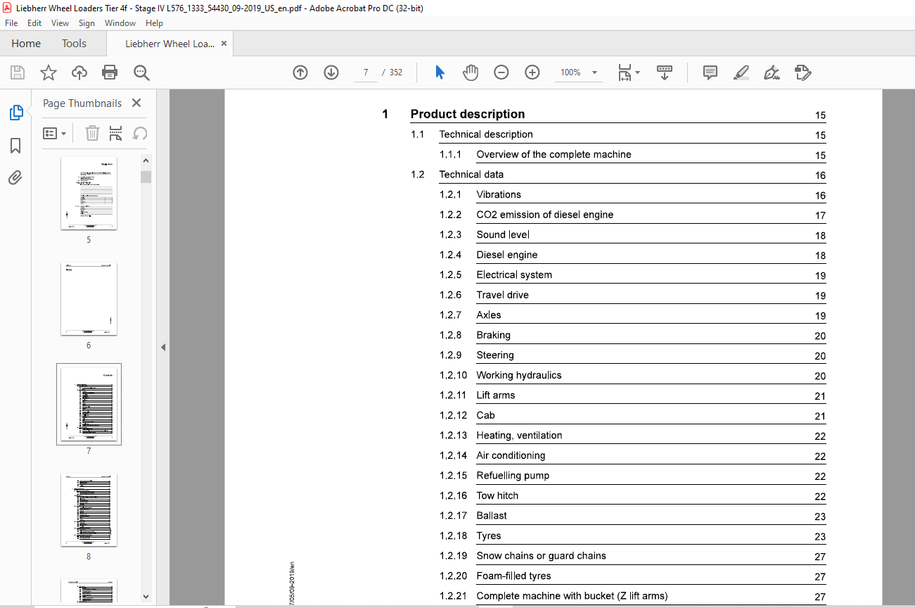Screen dimensions: 915x608
Task: Click the Foam-filled tyres contents entry
Action: 514,576
